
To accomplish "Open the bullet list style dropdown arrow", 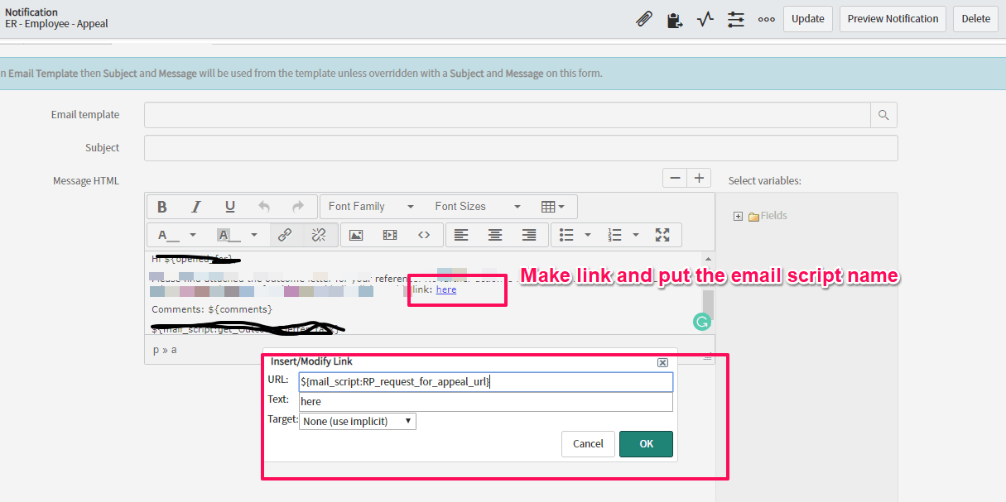I will (588, 235).
